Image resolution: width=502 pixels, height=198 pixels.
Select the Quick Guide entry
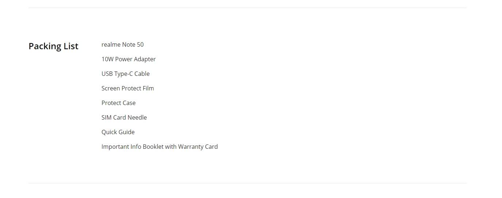pos(118,132)
